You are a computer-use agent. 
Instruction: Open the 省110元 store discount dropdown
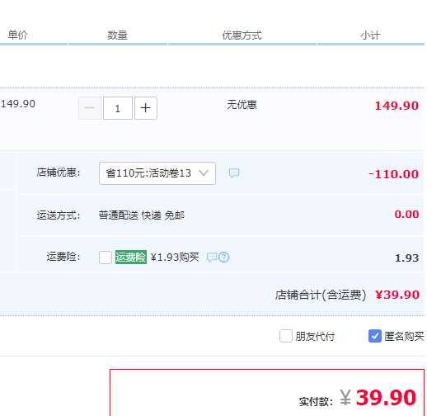[157, 173]
